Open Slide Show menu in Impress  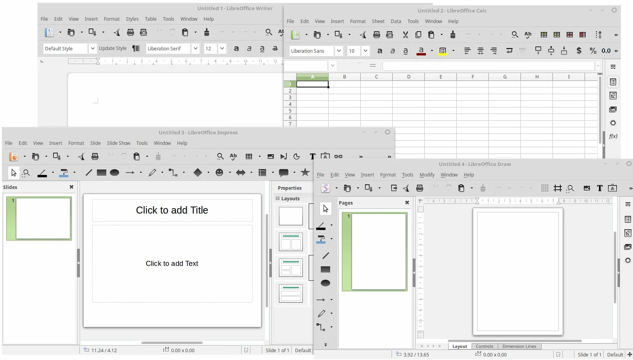coord(118,143)
